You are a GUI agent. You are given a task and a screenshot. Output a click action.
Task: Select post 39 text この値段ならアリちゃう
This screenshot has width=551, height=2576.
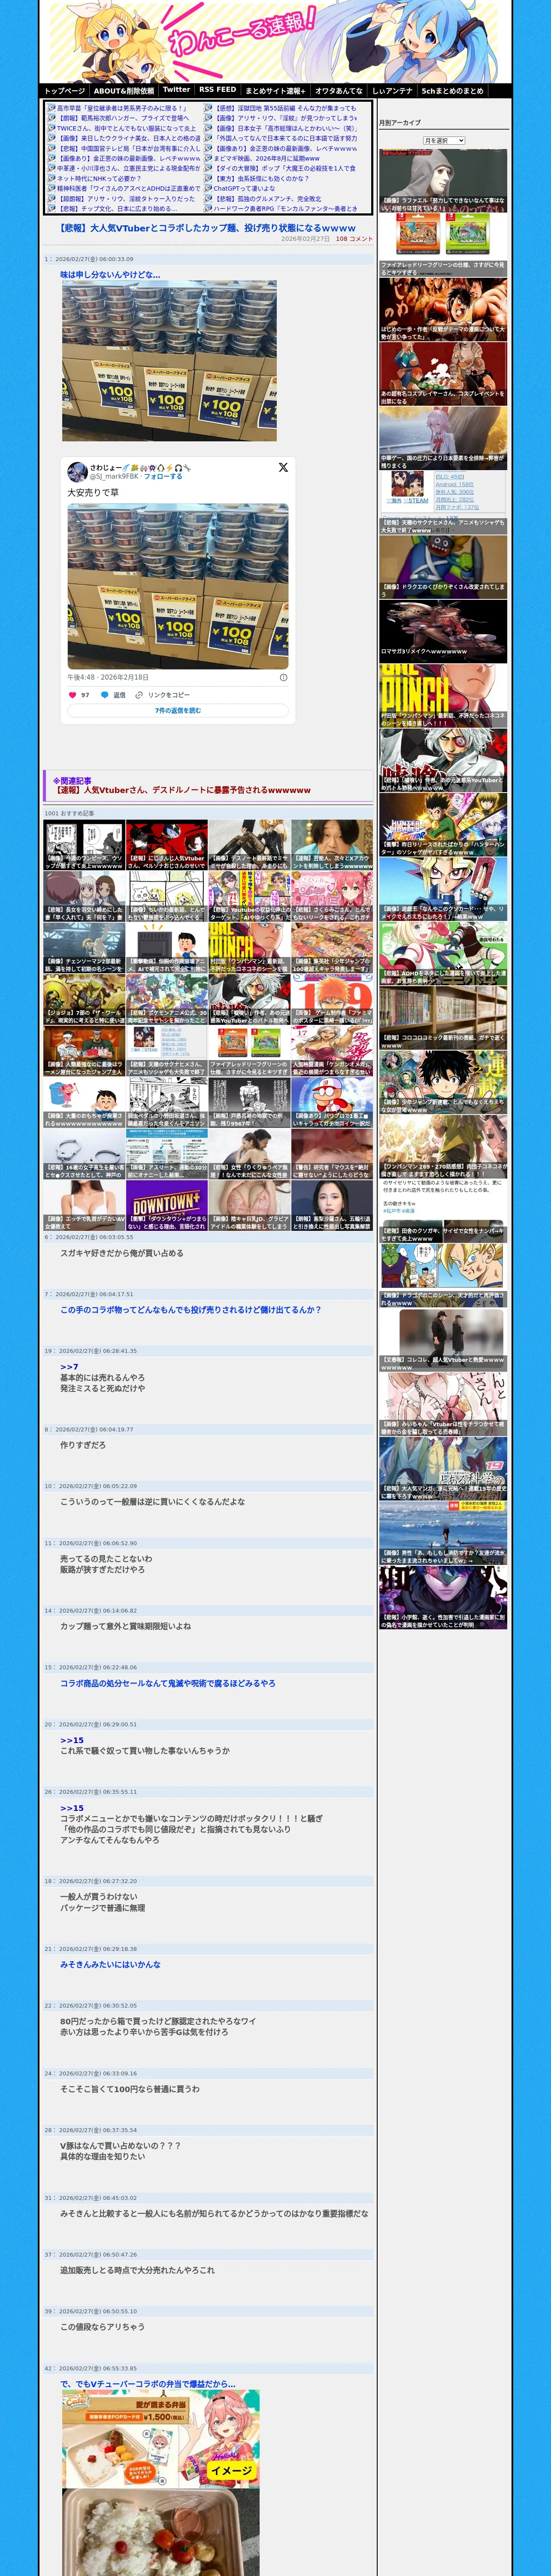pyautogui.click(x=102, y=2326)
